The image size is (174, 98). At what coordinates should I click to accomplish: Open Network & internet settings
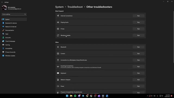pos(14,27)
